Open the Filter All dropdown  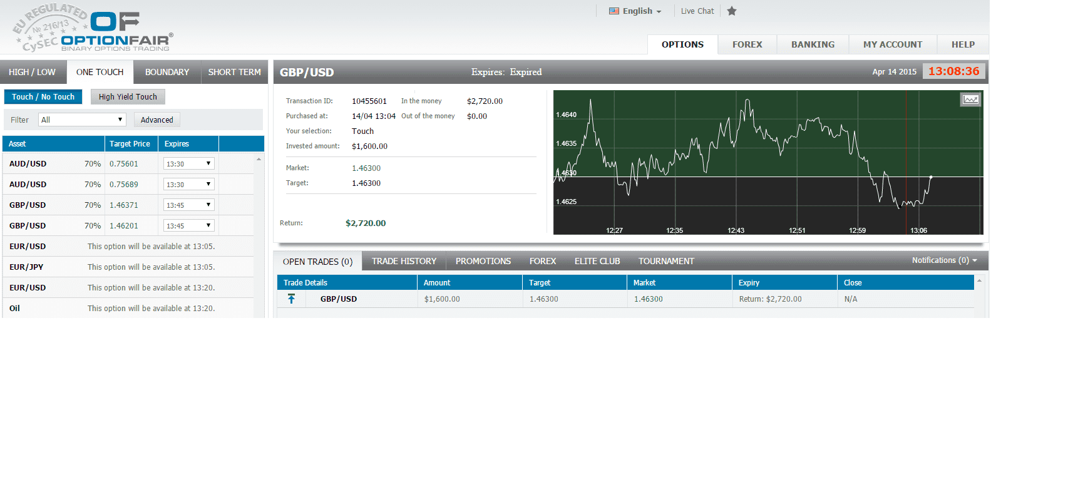82,120
